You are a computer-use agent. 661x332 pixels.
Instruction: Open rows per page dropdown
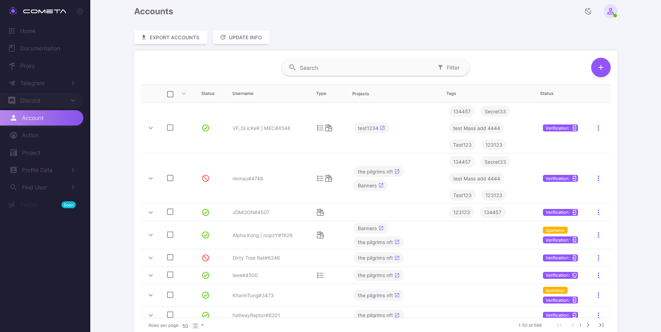click(x=203, y=325)
